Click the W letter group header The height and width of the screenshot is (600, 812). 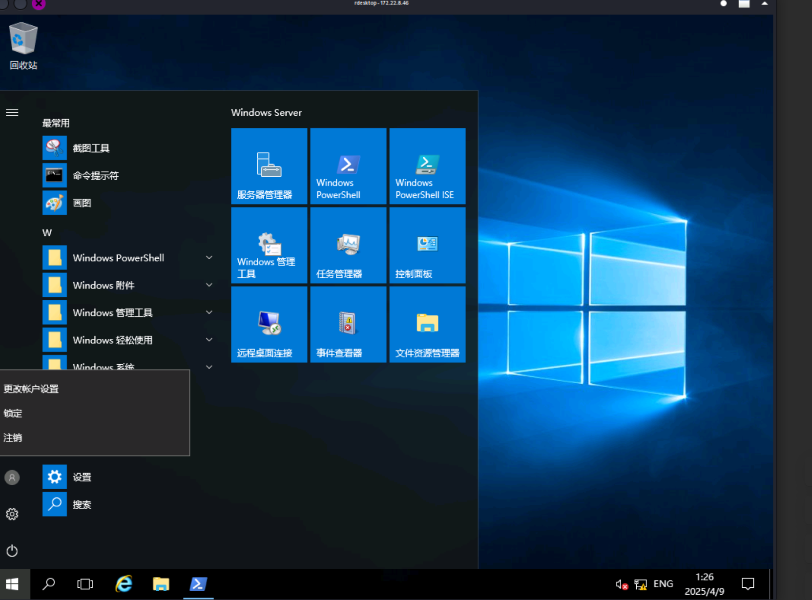(47, 233)
